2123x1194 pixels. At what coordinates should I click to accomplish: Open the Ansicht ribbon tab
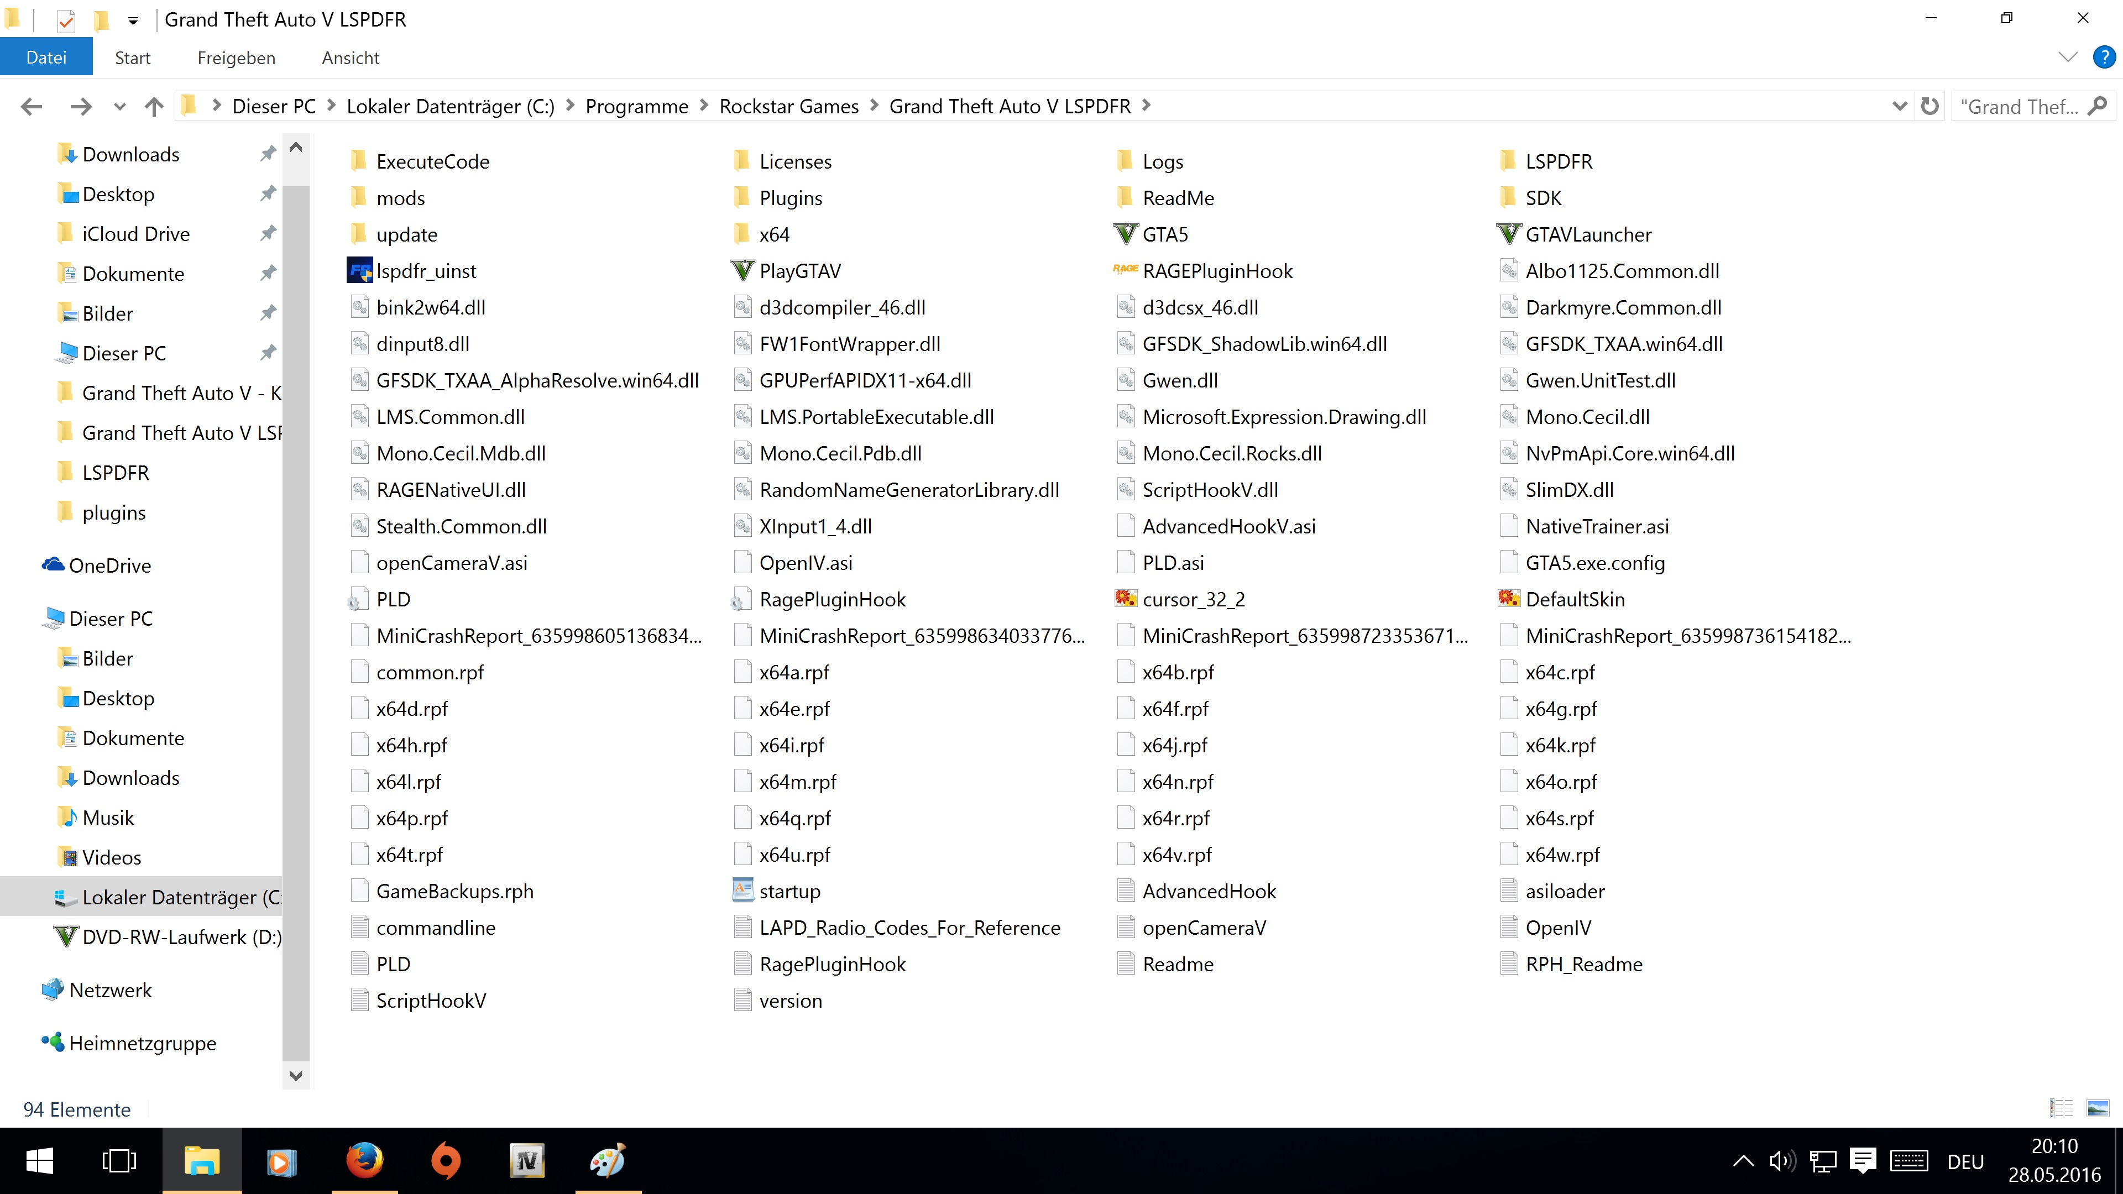pyautogui.click(x=351, y=57)
